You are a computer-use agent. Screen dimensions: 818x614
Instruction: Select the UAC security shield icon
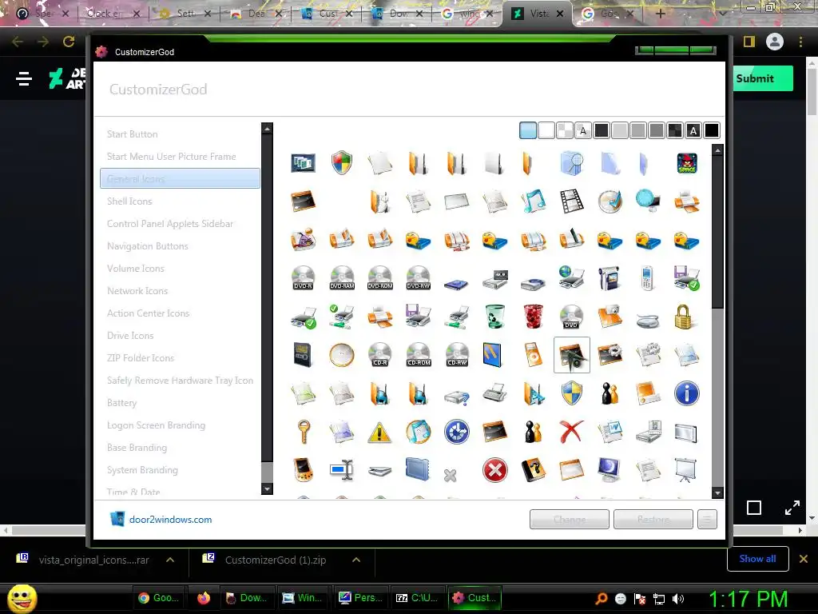tap(342, 163)
